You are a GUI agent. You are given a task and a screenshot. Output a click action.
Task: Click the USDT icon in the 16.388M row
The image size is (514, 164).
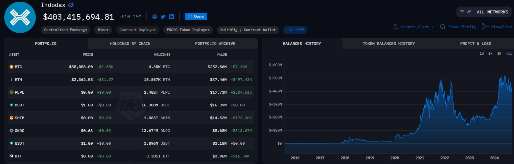pos(12,105)
